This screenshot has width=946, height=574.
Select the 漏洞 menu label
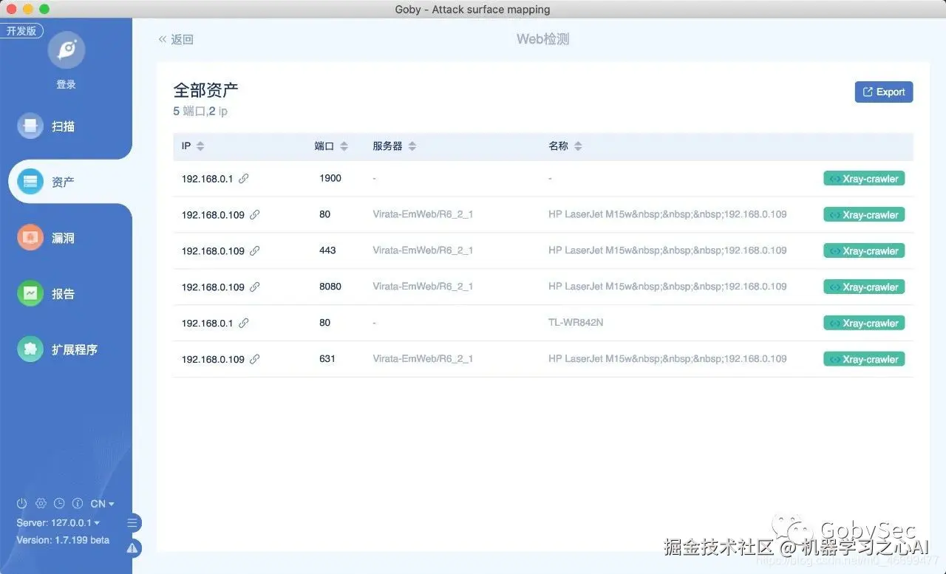click(x=63, y=238)
